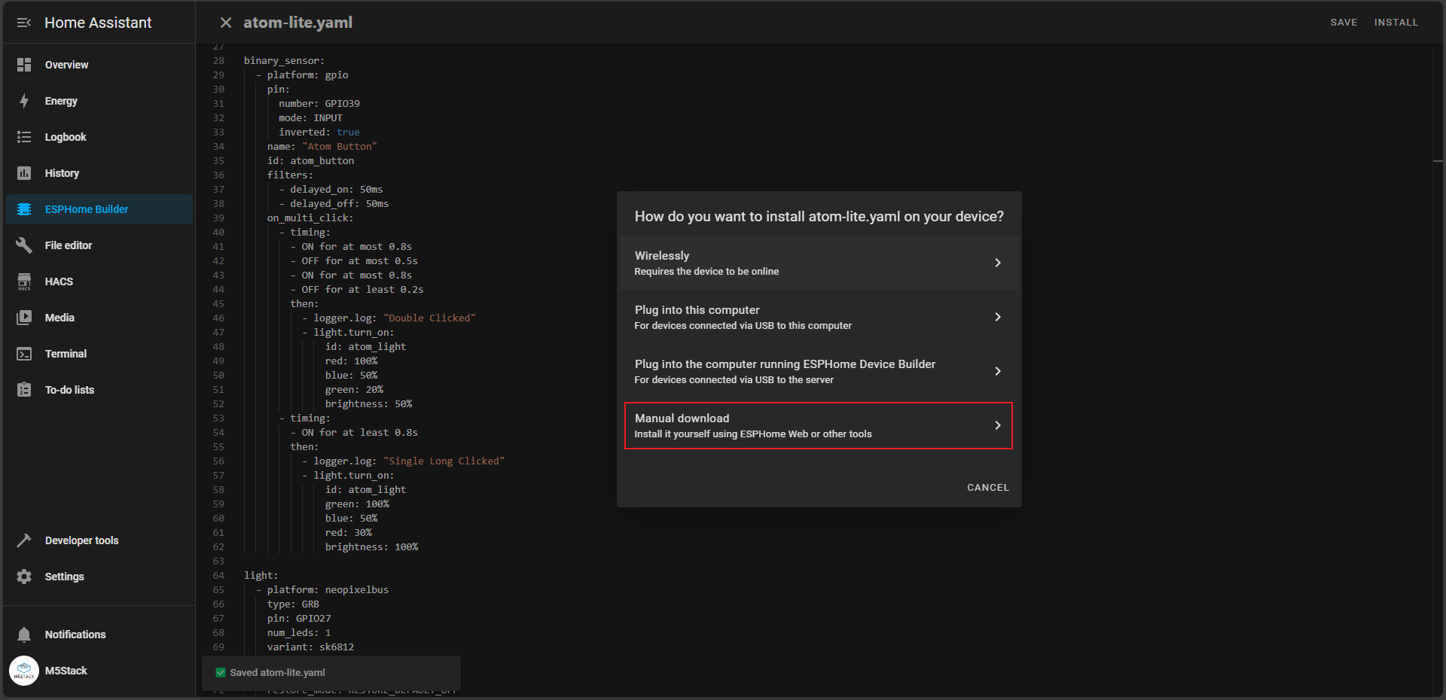Click the editor vertical scrollbar
The image size is (1446, 700).
coord(1438,369)
